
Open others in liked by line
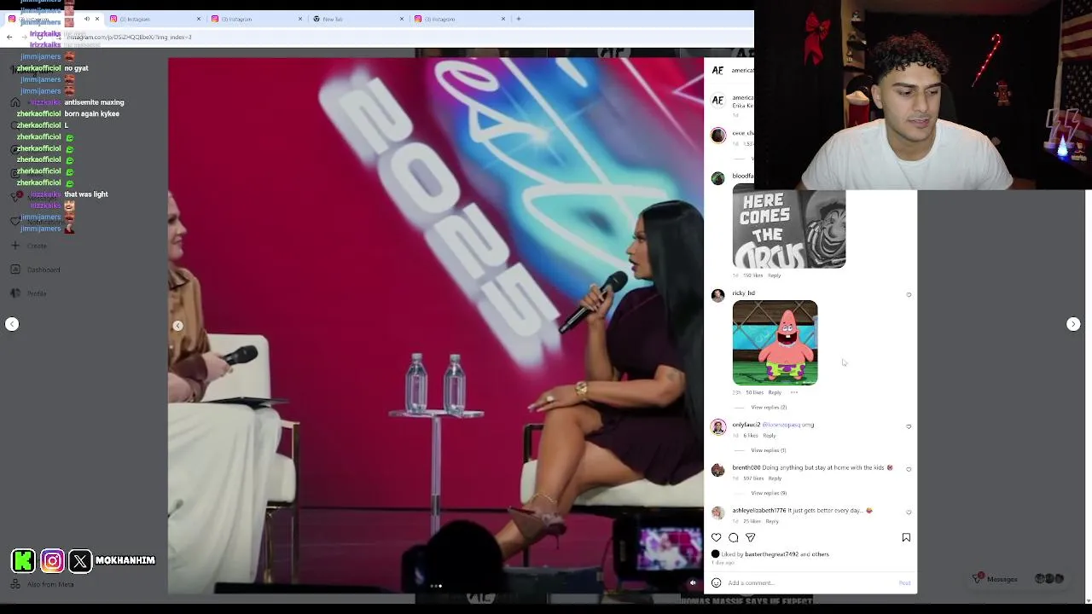821,554
